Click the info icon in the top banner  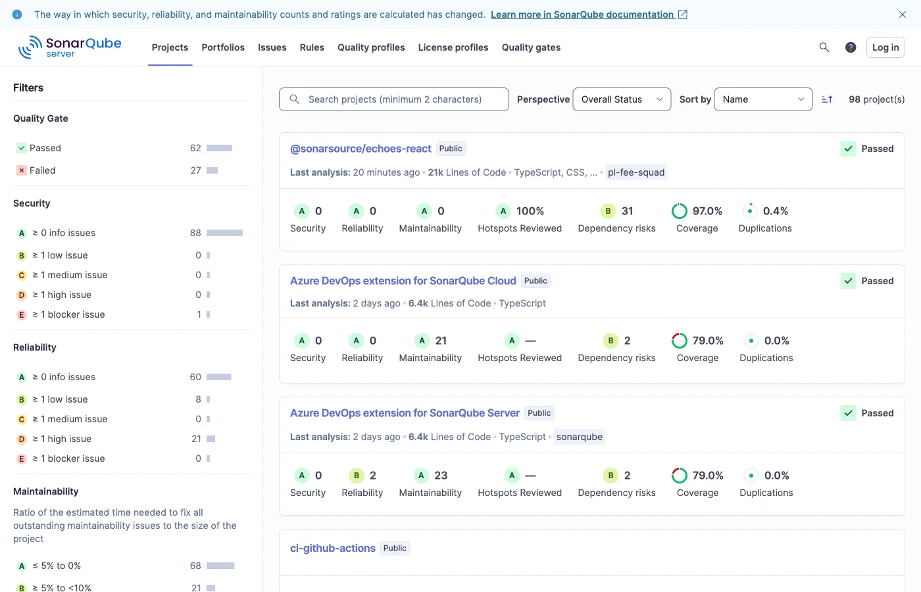[x=16, y=14]
